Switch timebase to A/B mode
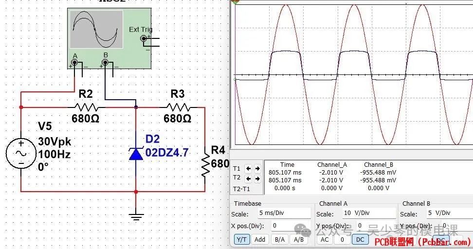473x249 pixels. 299,240
